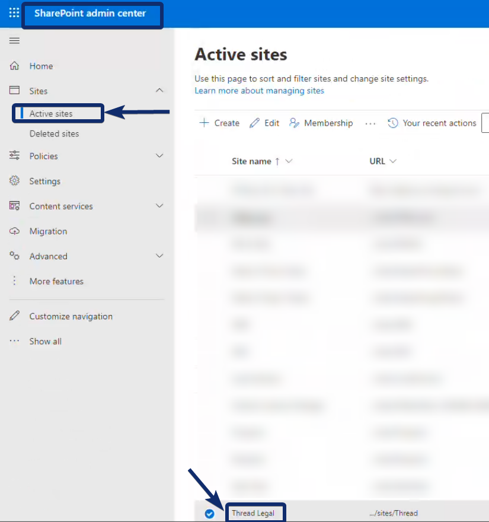This screenshot has height=522, width=489.
Task: Collapse the Sites section chevron
Action: (159, 90)
